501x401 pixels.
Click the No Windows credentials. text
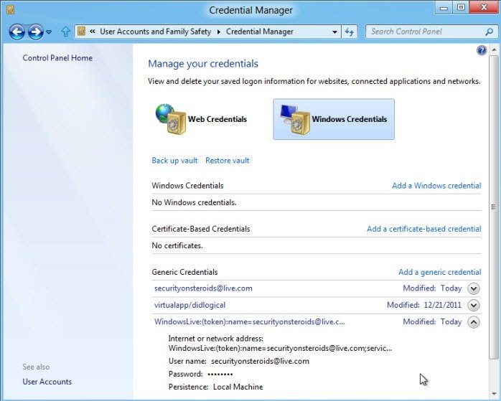pos(194,202)
